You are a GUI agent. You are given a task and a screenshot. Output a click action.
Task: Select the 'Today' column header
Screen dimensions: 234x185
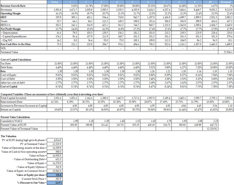click(x=54, y=2)
